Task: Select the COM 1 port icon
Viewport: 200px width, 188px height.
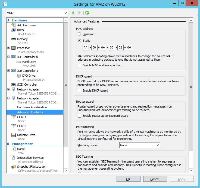Action: tap(14, 117)
